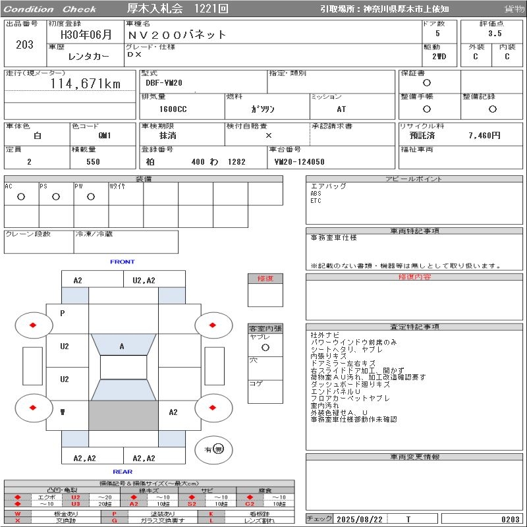Click the chassis number VM20-124050 field

point(299,161)
